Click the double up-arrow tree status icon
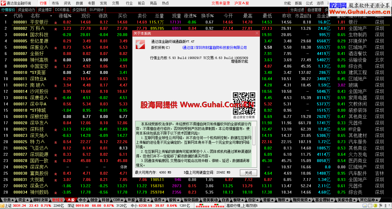The image size is (392, 209). (385, 206)
